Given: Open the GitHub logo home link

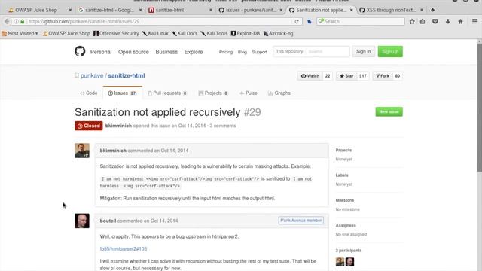Looking at the screenshot, I should tap(80, 51).
